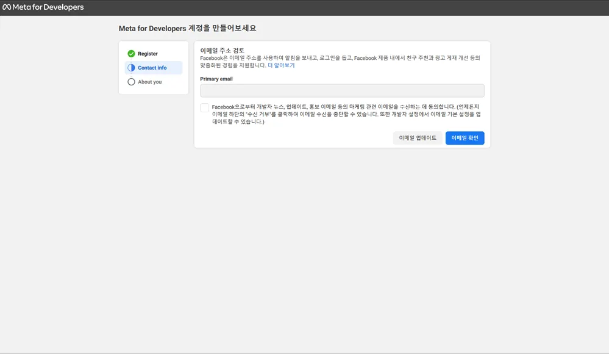This screenshot has width=609, height=354.
Task: Go to the About you step
Action: 149,82
